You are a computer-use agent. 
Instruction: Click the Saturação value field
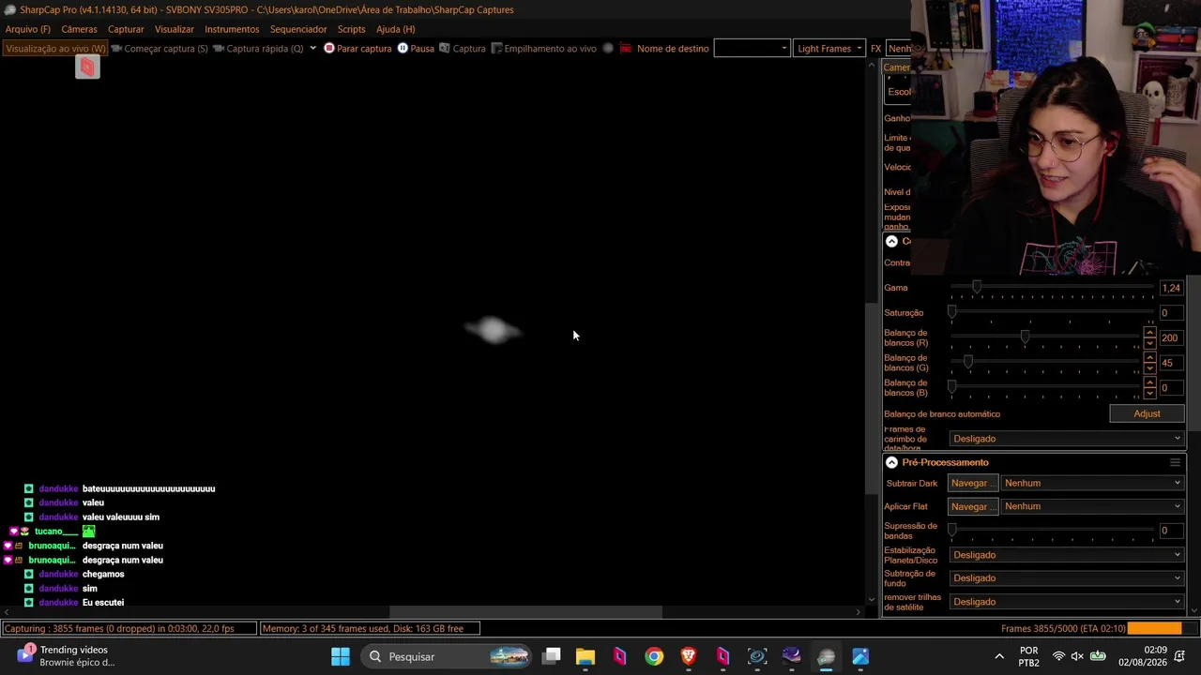[x=1171, y=312]
